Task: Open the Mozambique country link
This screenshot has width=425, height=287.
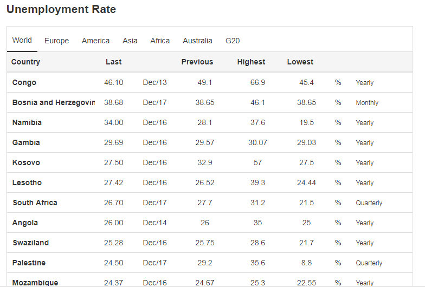Action: click(x=35, y=283)
